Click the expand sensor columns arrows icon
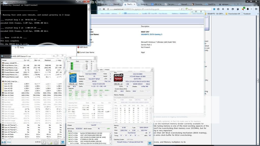Screen dimensions: 260x146 pos(4,142)
